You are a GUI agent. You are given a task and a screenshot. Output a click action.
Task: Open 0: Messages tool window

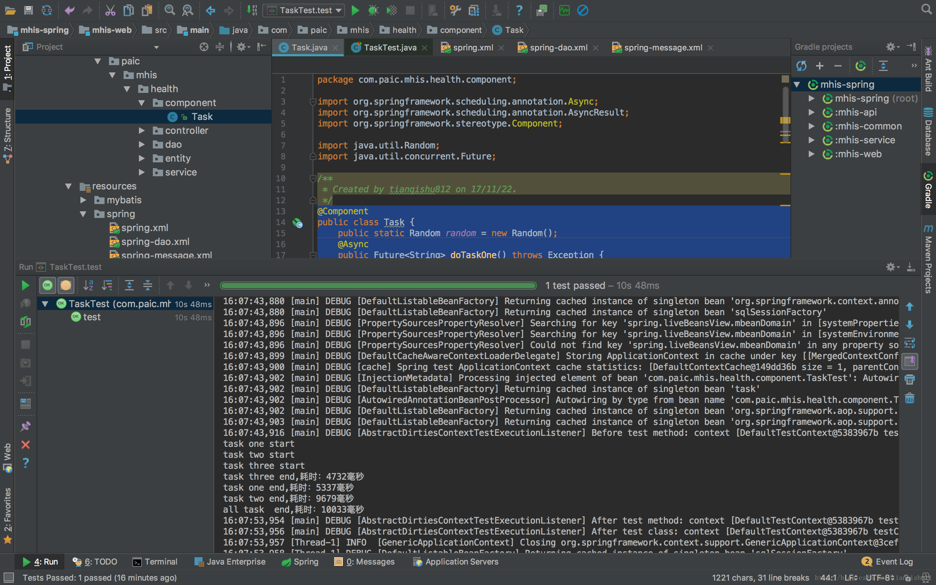(364, 562)
